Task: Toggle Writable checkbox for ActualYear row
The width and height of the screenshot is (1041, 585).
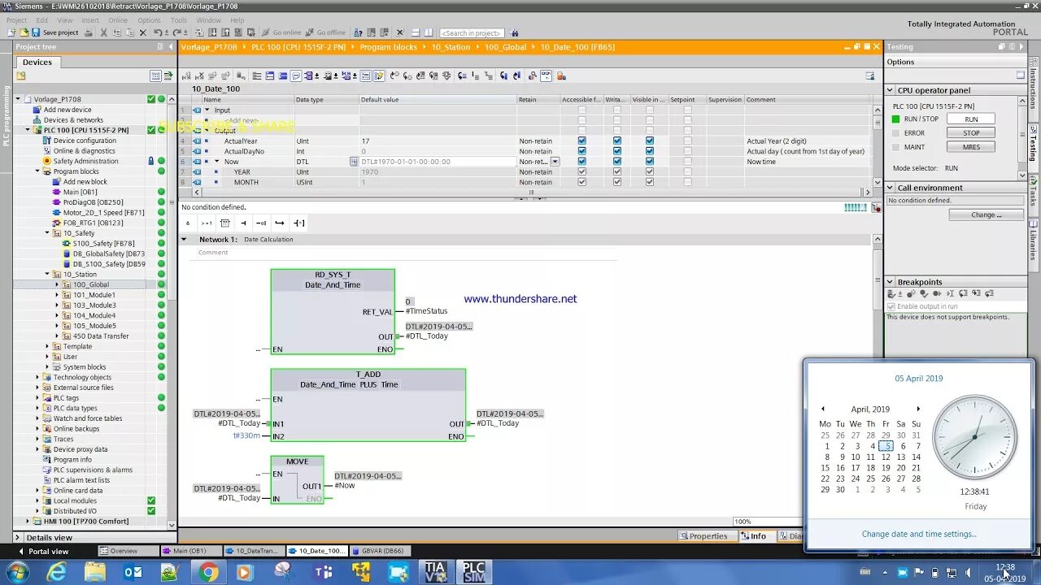Action: [616, 141]
